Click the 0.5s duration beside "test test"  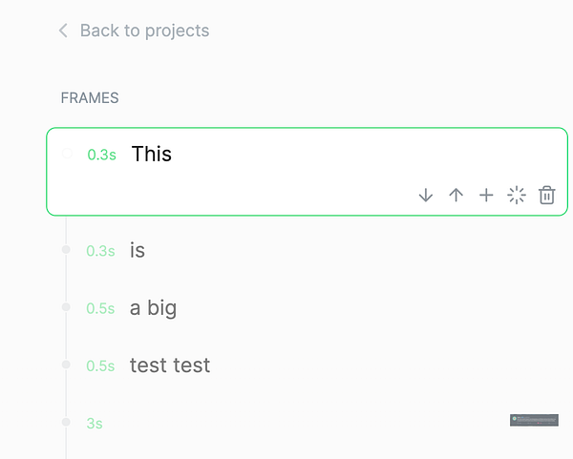(100, 366)
